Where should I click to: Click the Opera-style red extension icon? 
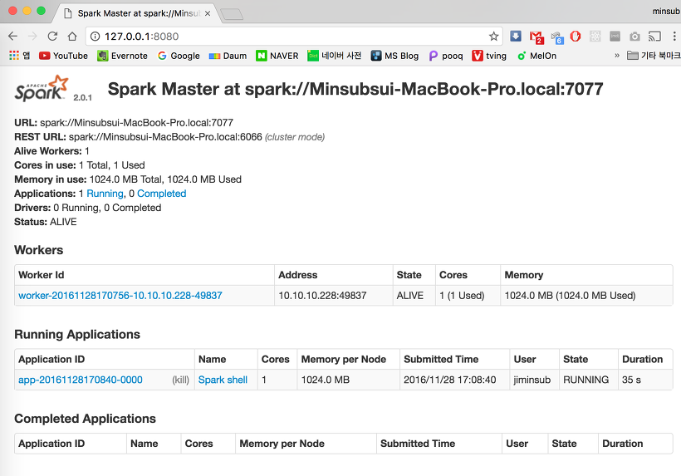(x=575, y=37)
